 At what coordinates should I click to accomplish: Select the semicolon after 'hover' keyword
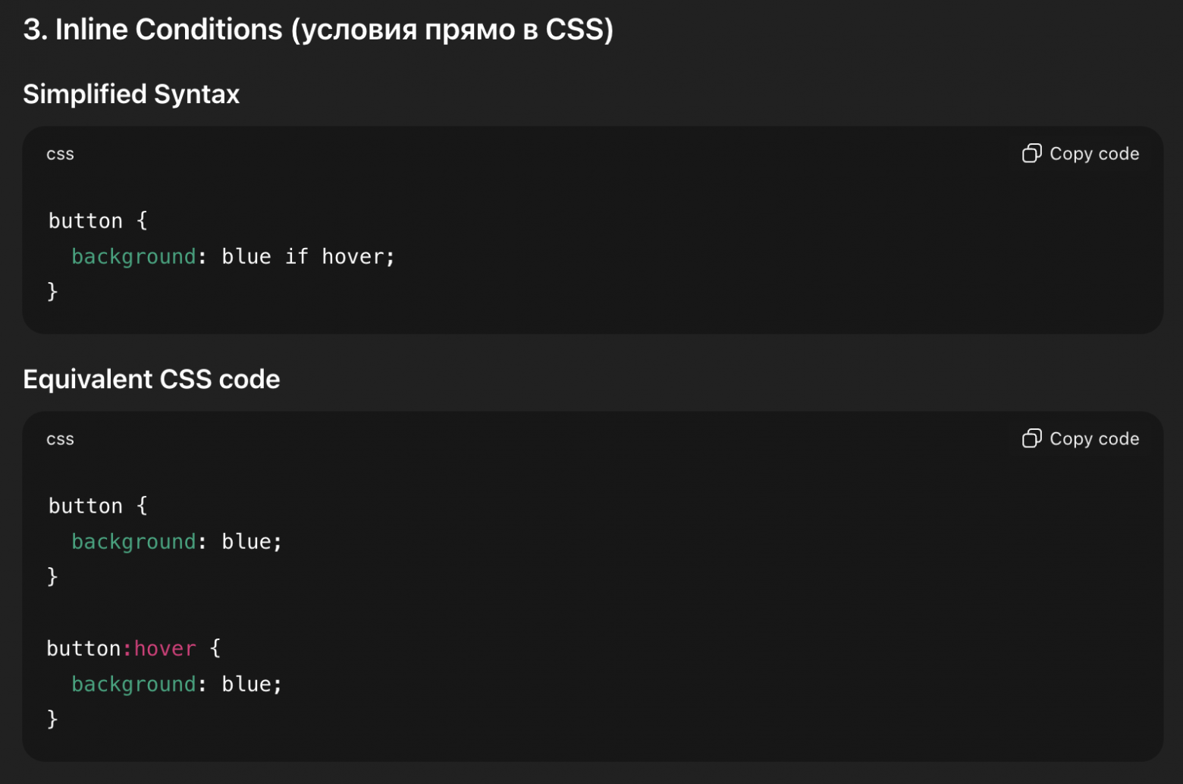(x=389, y=256)
